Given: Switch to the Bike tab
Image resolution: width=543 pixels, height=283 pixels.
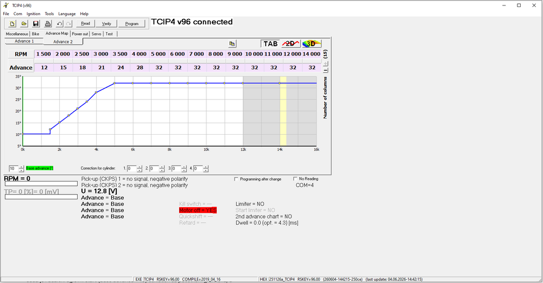Looking at the screenshot, I should tap(35, 34).
